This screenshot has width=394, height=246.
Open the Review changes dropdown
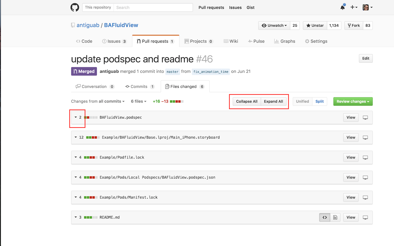tap(353, 101)
